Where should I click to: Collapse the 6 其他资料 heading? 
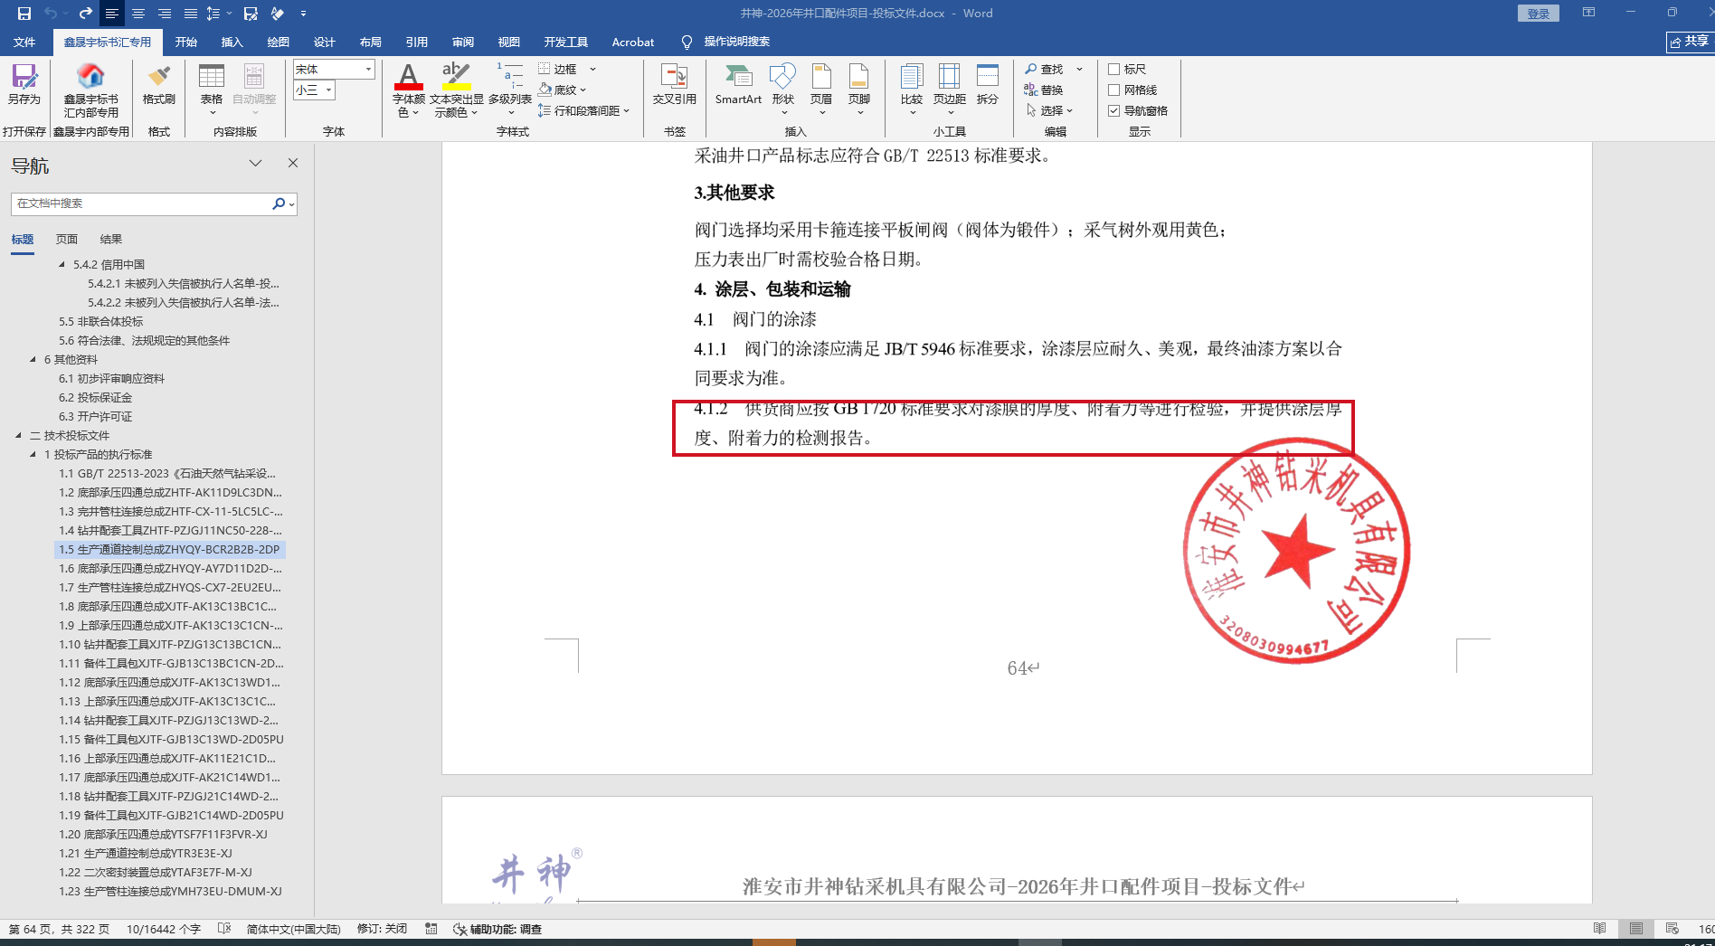33,360
